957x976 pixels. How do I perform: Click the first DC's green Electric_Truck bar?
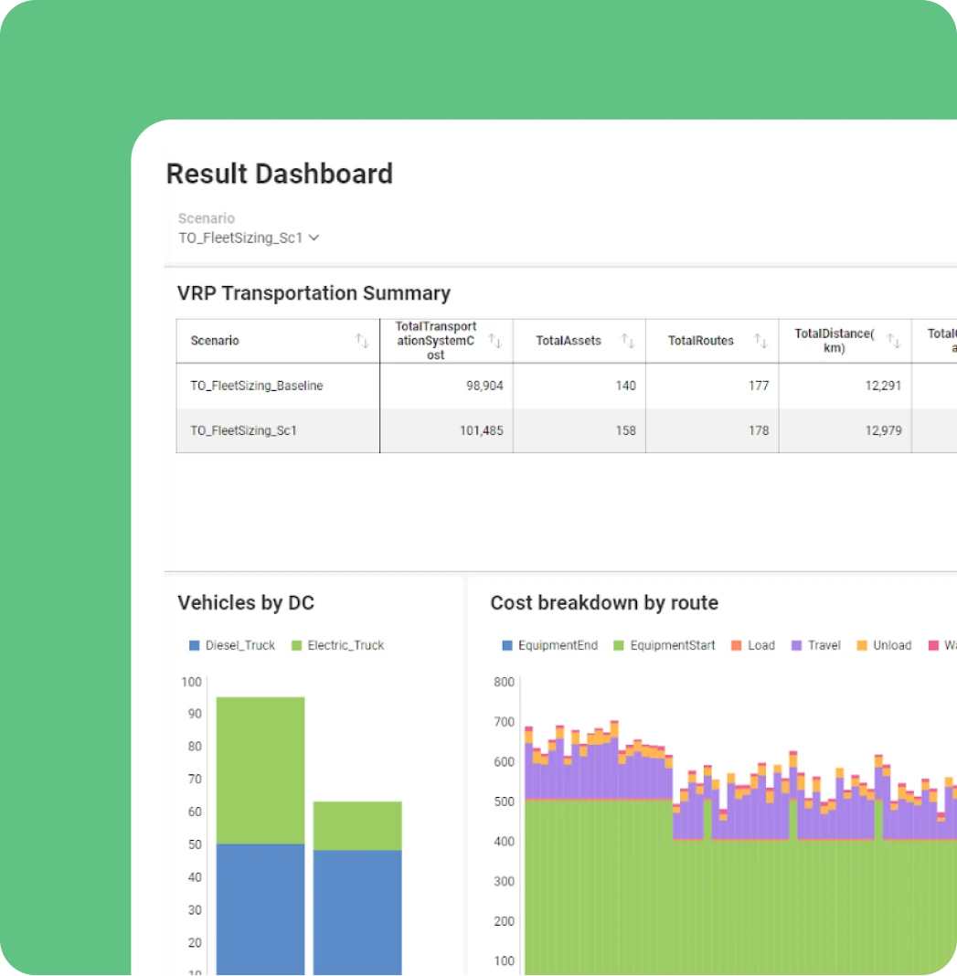click(261, 770)
